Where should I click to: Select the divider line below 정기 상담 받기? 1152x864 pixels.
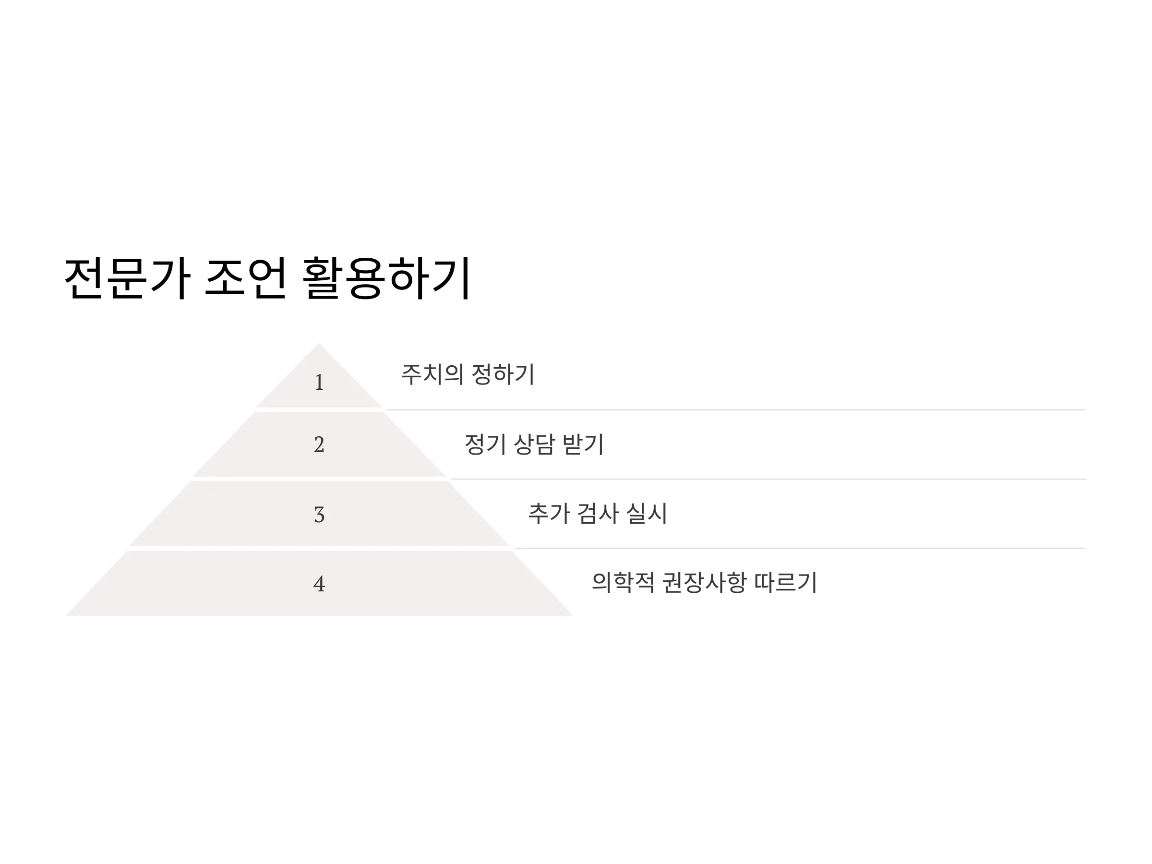768,479
